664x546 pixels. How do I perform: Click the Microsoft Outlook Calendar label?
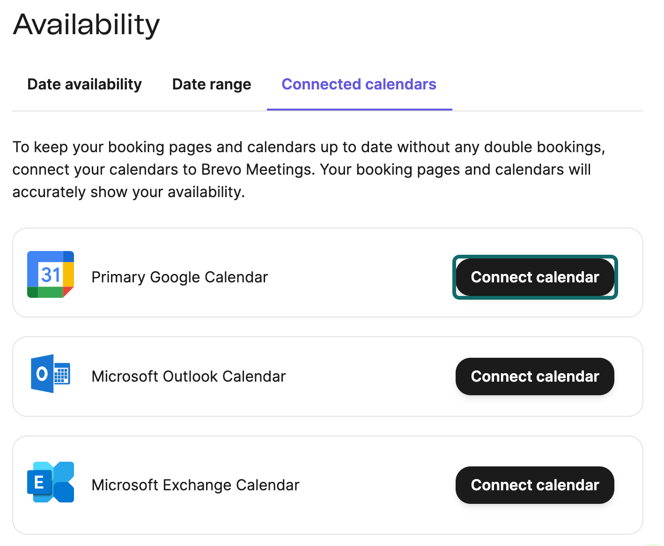[188, 376]
